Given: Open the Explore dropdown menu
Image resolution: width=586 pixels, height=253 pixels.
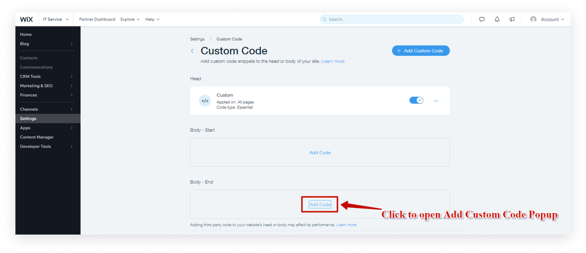Looking at the screenshot, I should [x=130, y=19].
